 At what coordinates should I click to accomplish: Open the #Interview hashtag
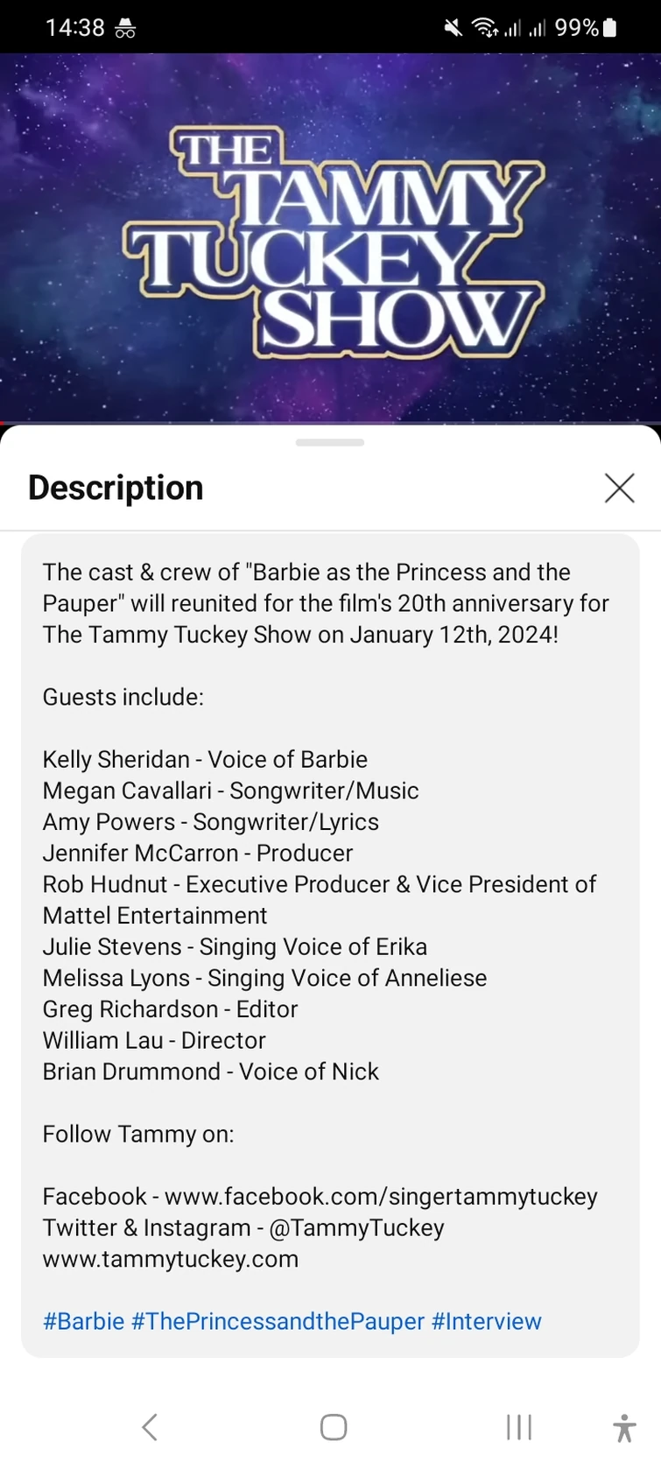tap(486, 1321)
